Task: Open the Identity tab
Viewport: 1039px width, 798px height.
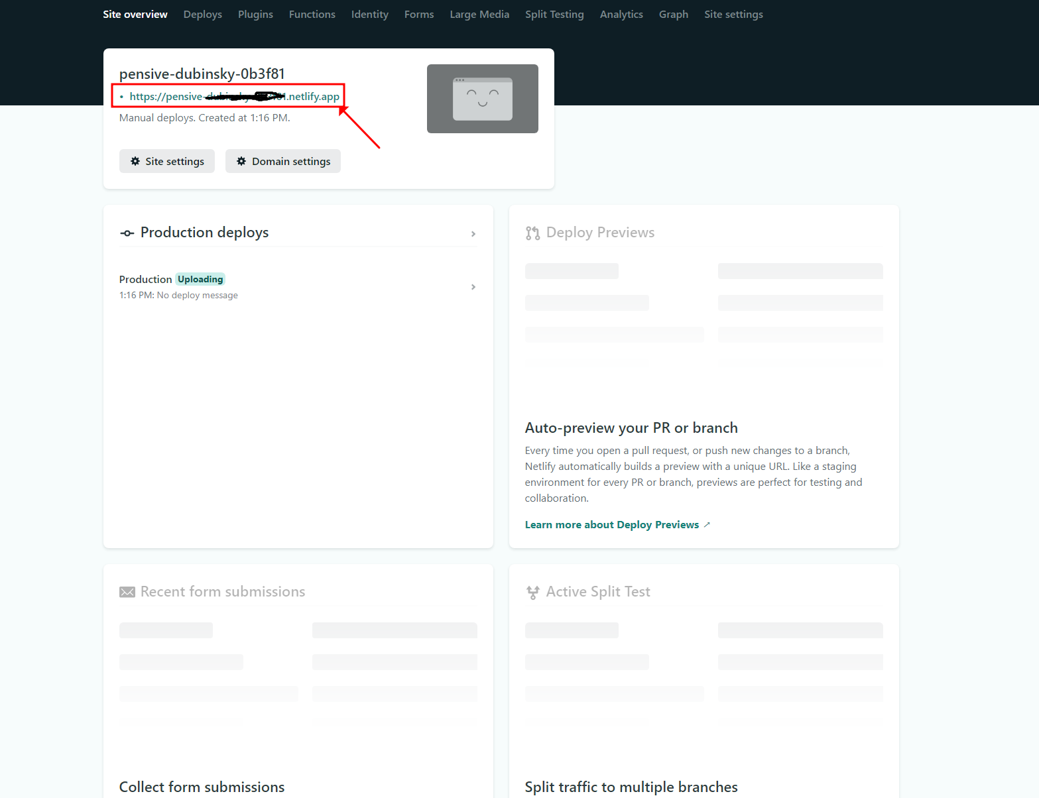Action: [x=370, y=15]
